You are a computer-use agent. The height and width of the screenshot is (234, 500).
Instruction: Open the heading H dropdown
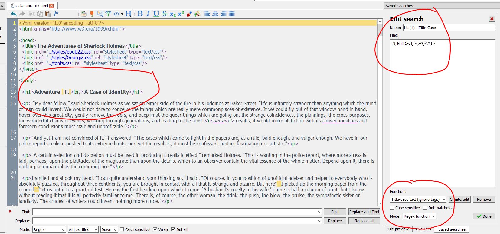128,14
